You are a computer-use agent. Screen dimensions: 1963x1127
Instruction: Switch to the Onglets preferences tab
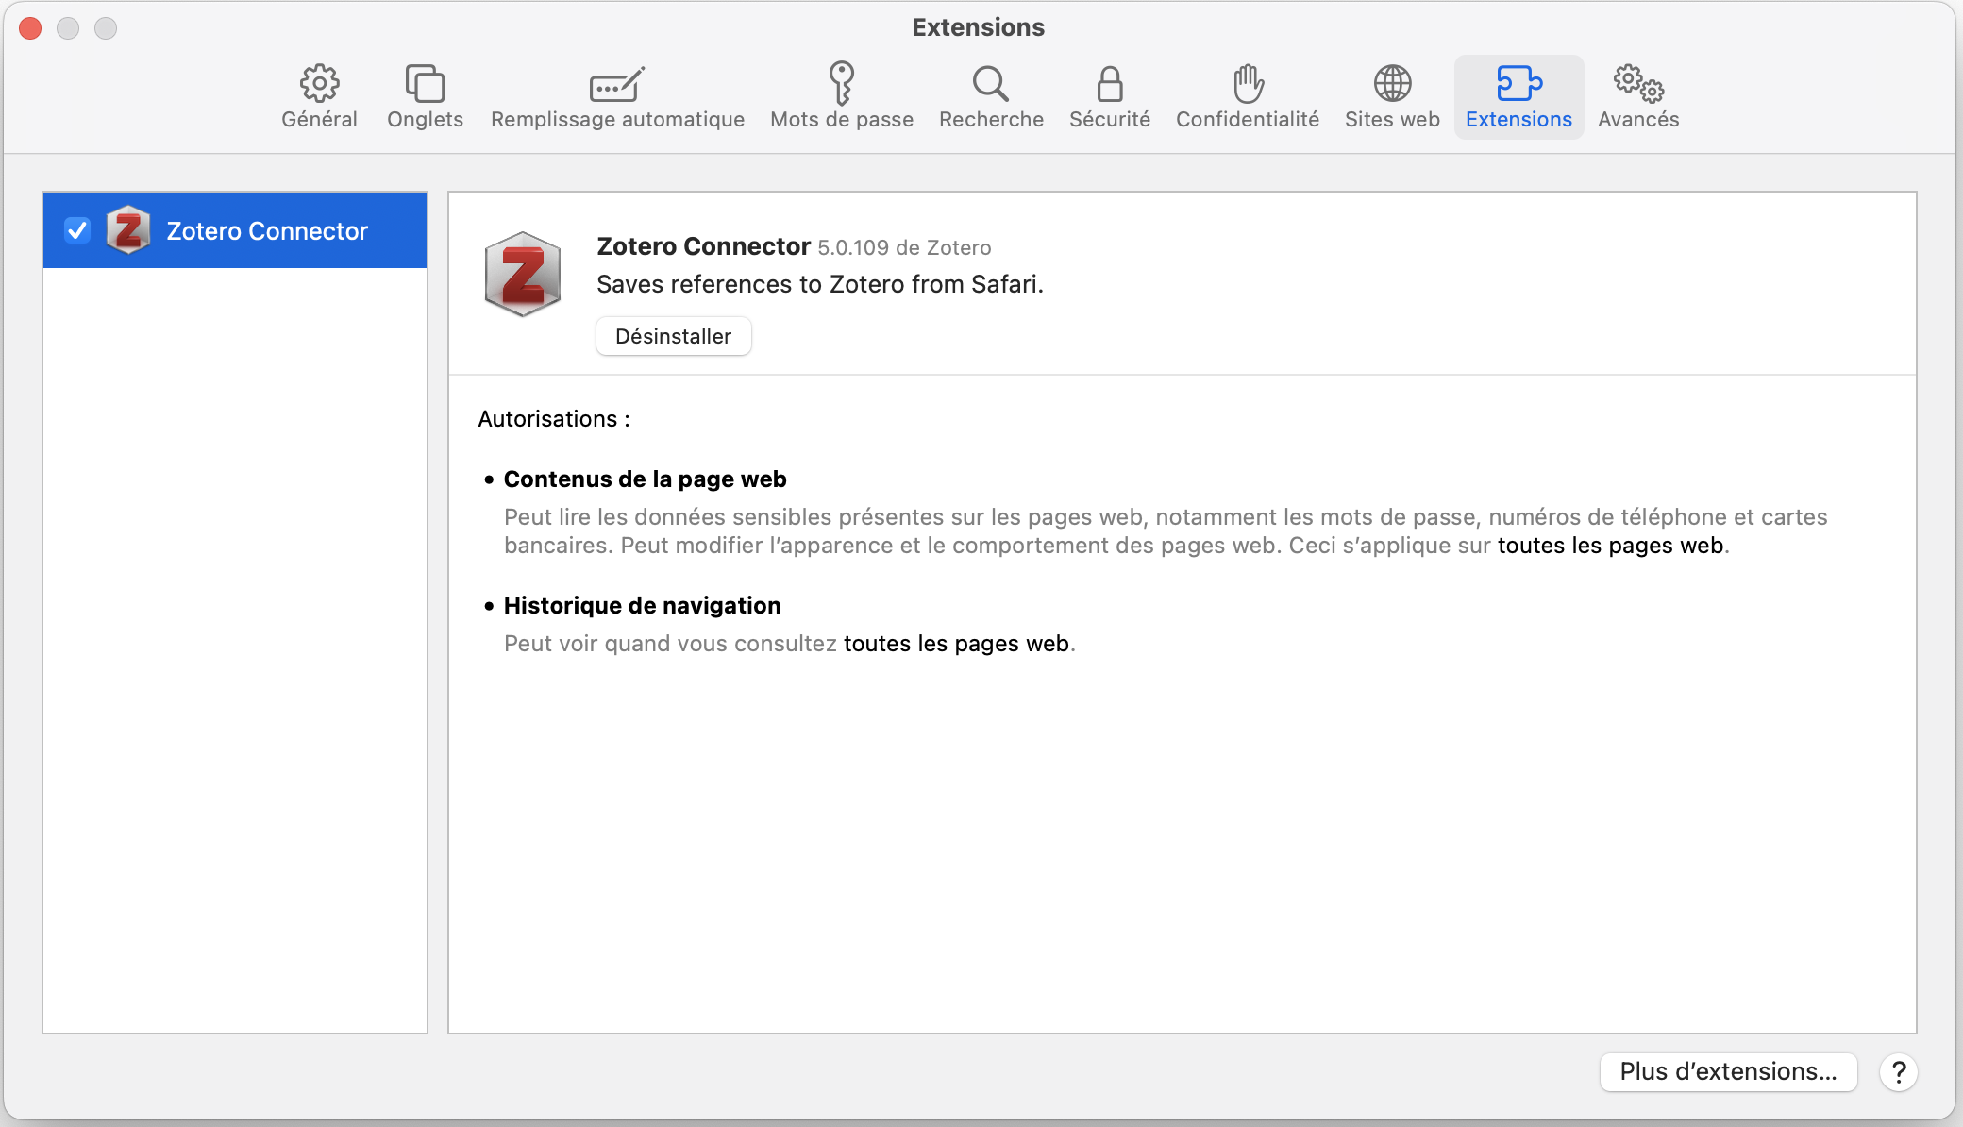tap(425, 96)
